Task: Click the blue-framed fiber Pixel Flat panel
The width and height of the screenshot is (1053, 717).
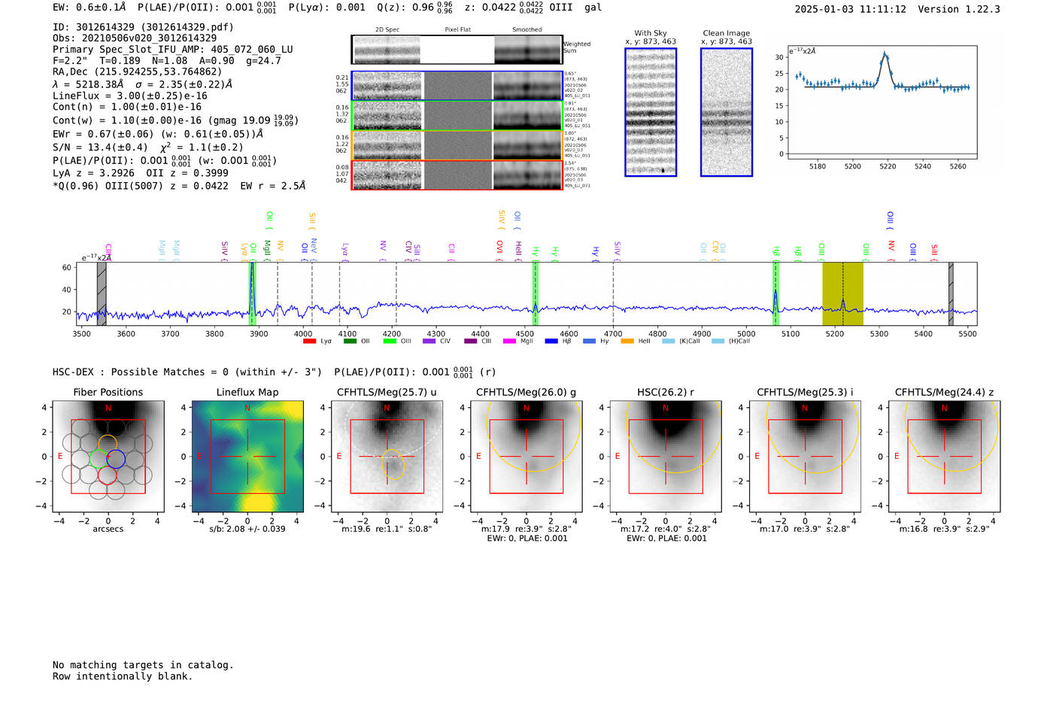Action: 457,86
